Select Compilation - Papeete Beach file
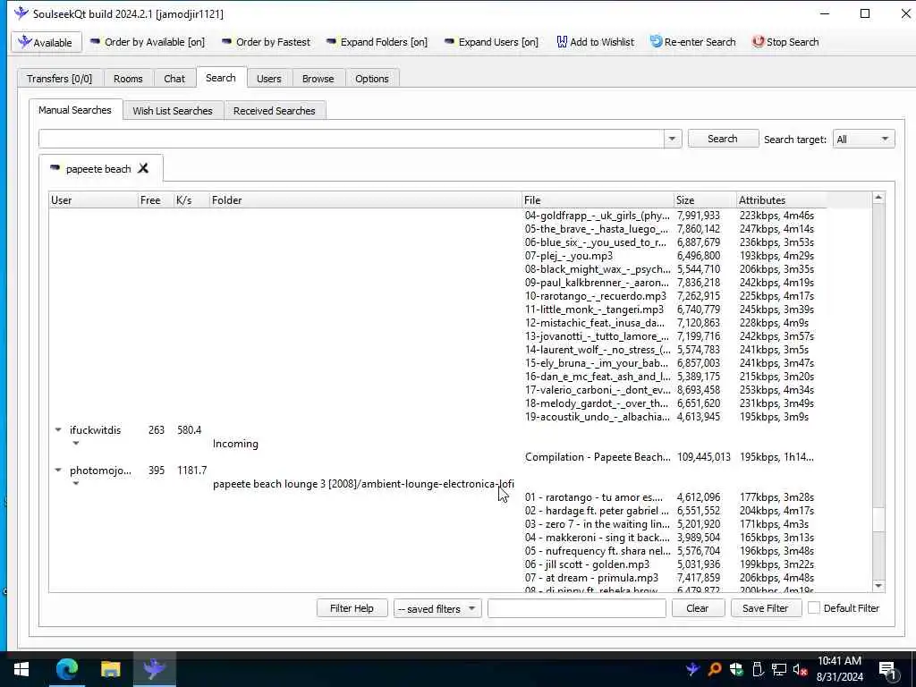This screenshot has width=916, height=687. click(598, 457)
